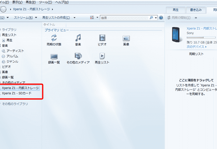The image size is (217, 149).
Task: Select 再生リスト in the navigation pane
Action: [x=9, y=35]
